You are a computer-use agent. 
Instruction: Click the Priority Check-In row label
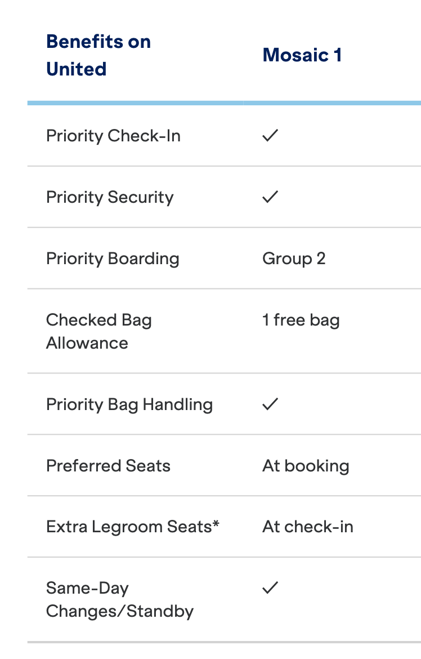(x=113, y=136)
